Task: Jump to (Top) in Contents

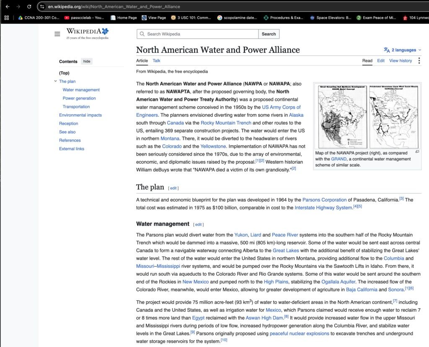Action: click(64, 73)
